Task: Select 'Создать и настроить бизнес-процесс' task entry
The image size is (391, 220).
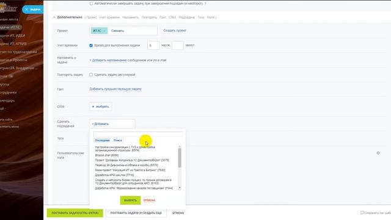Action: coord(133,182)
